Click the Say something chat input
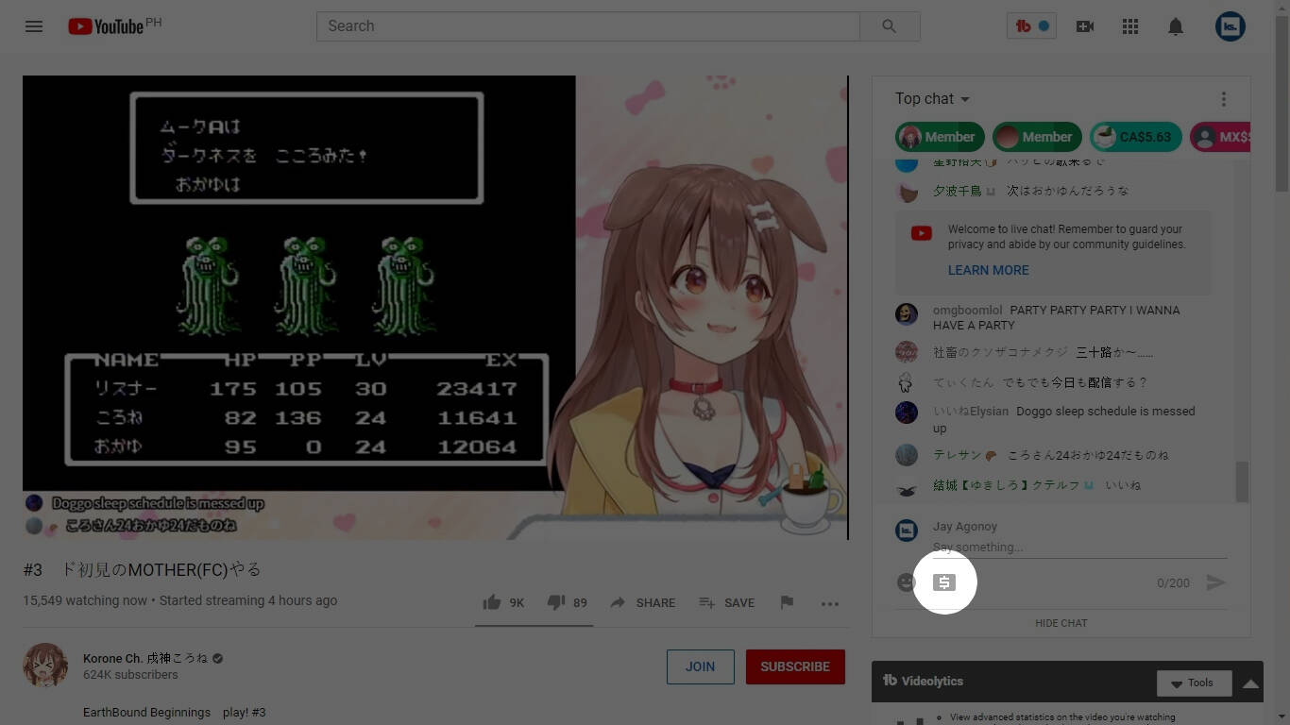The width and height of the screenshot is (1290, 725). pyautogui.click(x=1078, y=547)
